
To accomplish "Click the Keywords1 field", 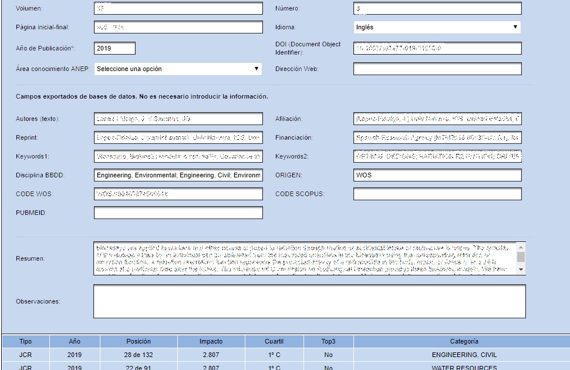I will coord(178,157).
